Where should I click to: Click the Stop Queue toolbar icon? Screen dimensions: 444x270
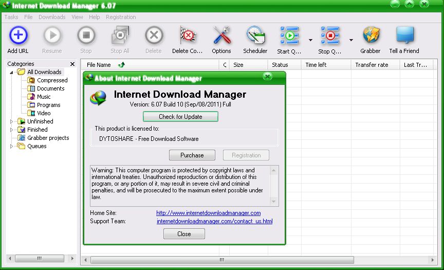click(x=330, y=35)
